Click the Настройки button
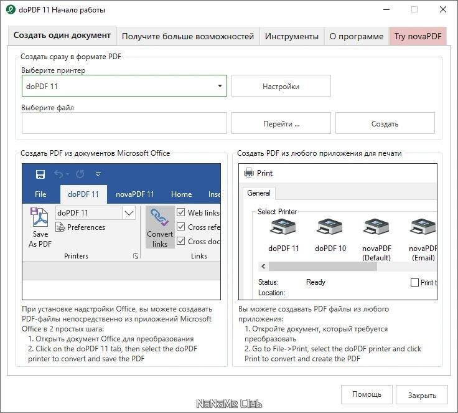Screen dimensions: 458x413 (281, 87)
